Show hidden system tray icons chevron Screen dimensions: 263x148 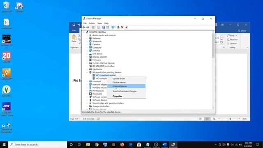[x=216, y=144]
